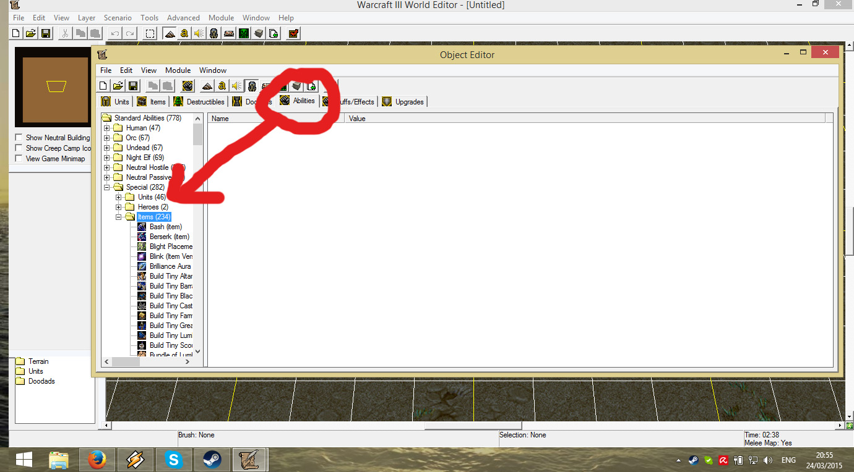Open Sound Editor speaker icon in World Editor toolbar

[x=199, y=33]
